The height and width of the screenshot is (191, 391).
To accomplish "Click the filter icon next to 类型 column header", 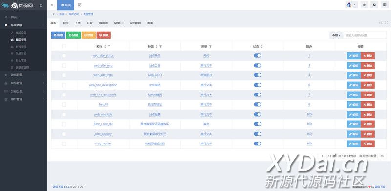I will pos(210,46).
